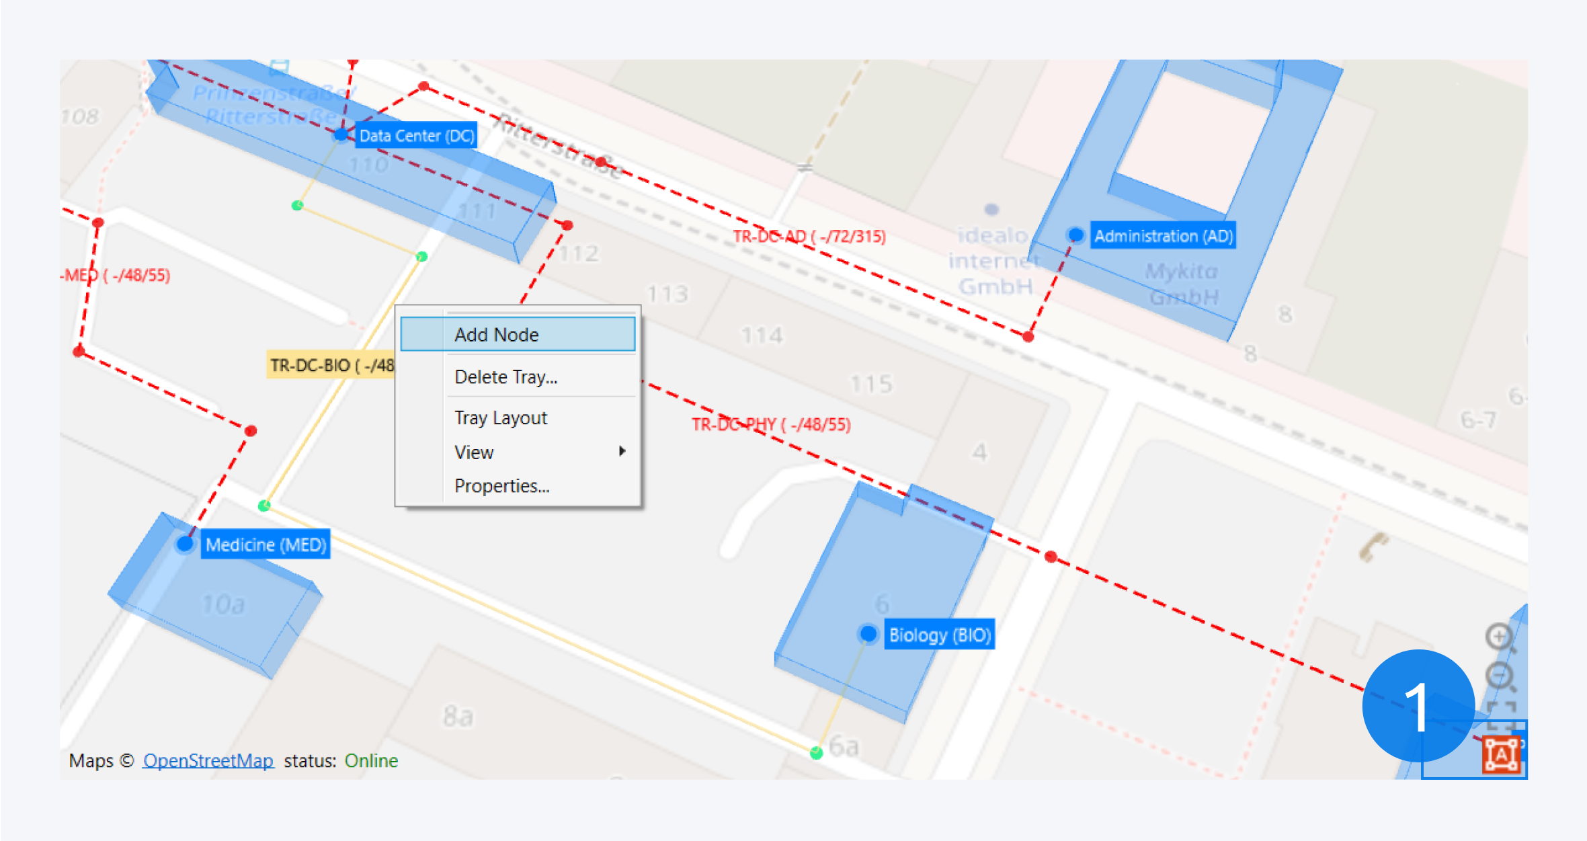Screen dimensions: 1587x841
Task: Click the orange label frame icon
Action: (1501, 754)
